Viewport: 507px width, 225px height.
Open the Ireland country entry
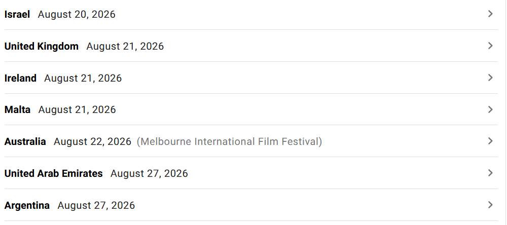coord(20,78)
